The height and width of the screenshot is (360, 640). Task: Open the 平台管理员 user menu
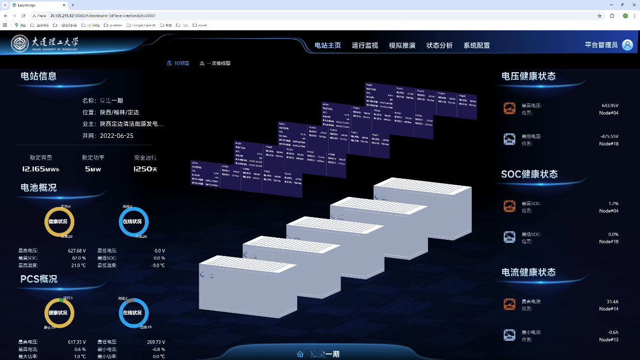pyautogui.click(x=601, y=45)
